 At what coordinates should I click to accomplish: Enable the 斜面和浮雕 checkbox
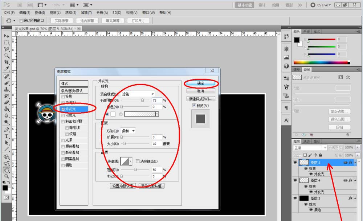tap(63, 122)
